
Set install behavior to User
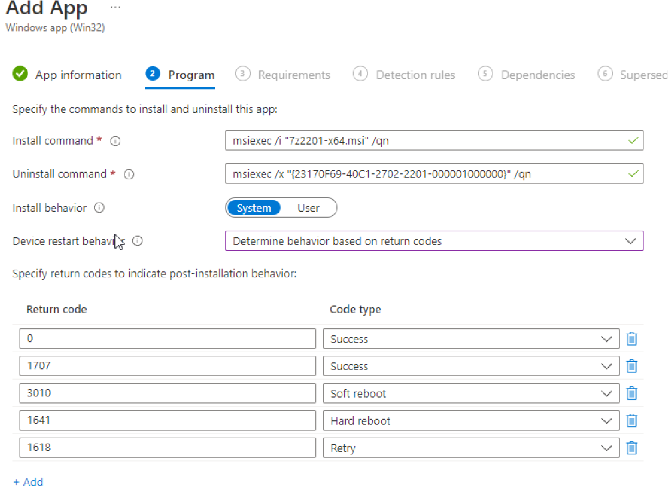point(308,207)
